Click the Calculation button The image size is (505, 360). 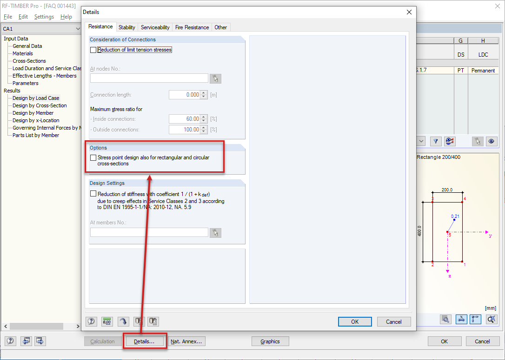click(102, 341)
